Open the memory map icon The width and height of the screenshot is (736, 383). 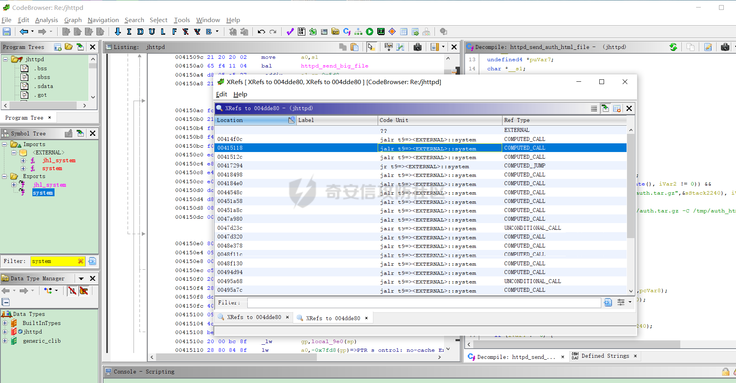tap(381, 32)
